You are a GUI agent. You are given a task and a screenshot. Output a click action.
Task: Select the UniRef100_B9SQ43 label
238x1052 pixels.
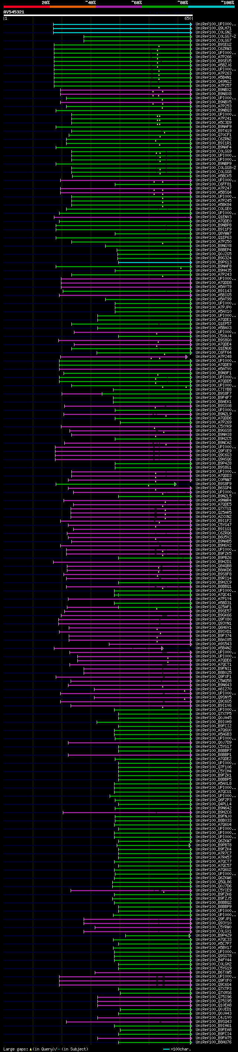pyautogui.click(x=213, y=1021)
